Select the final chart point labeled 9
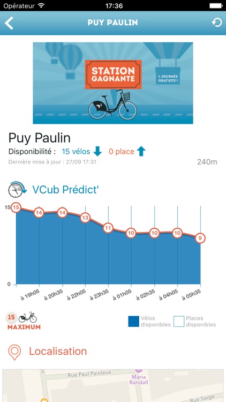 coord(200,239)
